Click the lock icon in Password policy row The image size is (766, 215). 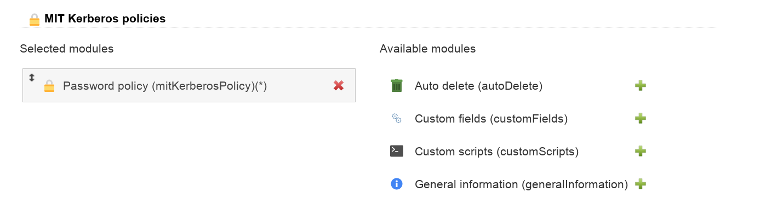click(49, 86)
